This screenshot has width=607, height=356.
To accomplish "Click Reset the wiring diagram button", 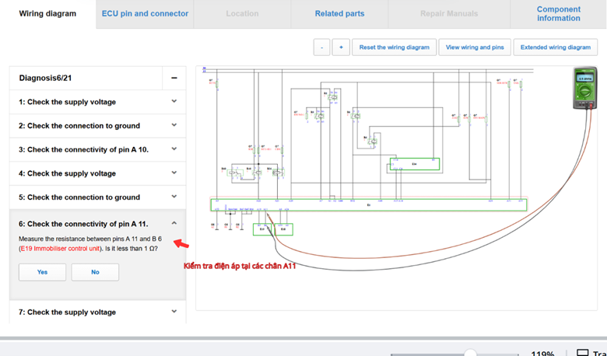I will click(x=394, y=47).
